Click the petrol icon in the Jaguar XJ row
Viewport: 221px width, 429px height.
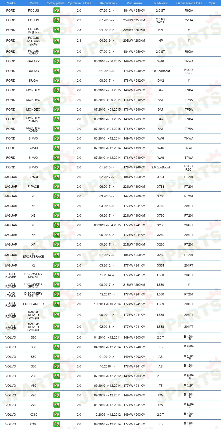click(57, 265)
